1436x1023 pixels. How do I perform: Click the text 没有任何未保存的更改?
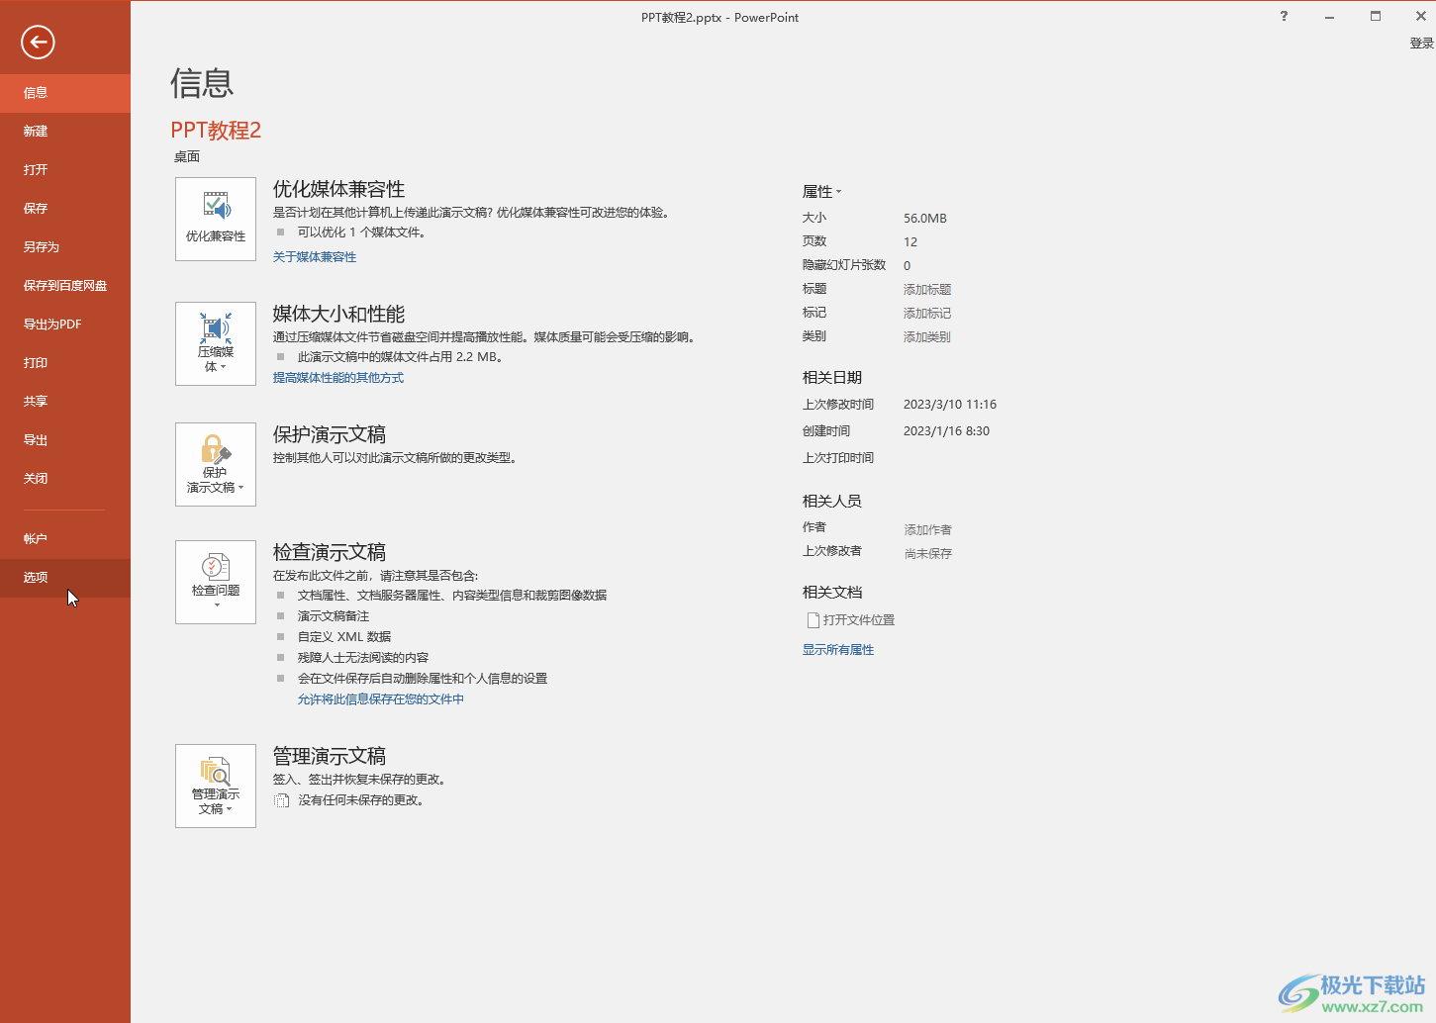click(361, 800)
